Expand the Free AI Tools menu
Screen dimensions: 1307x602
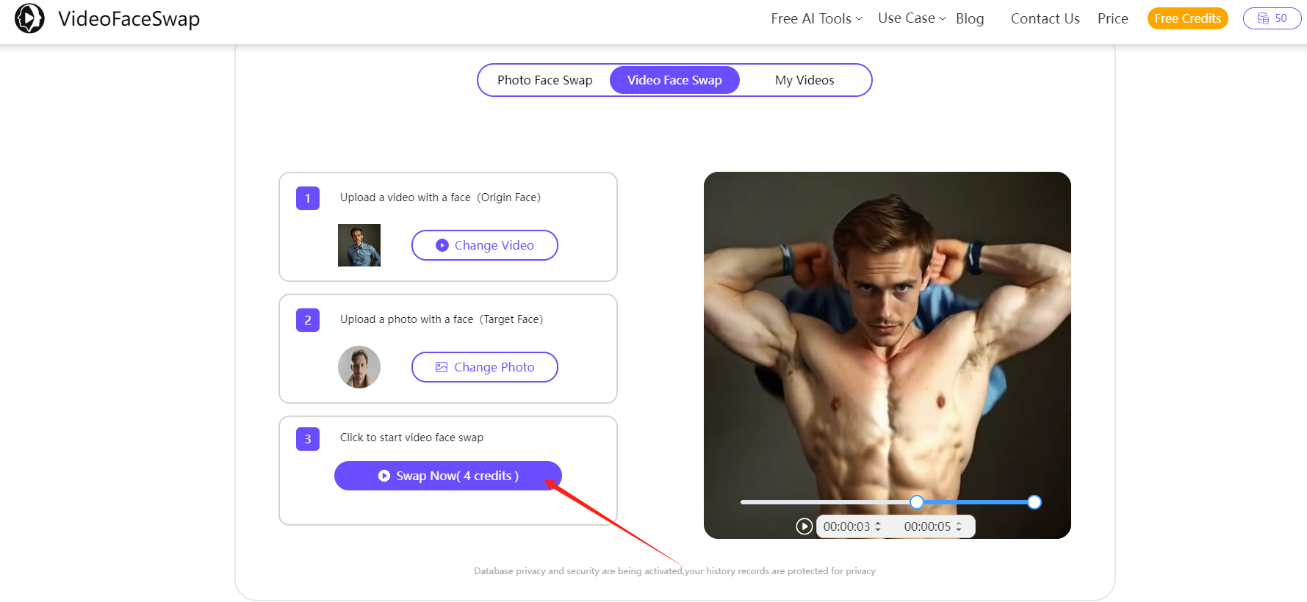(816, 18)
